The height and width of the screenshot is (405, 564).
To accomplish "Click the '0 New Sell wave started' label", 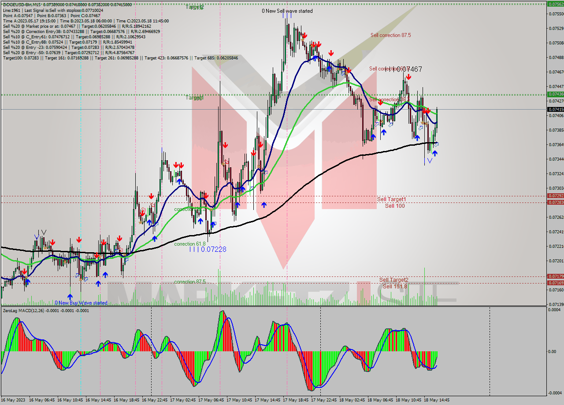I will tap(287, 11).
